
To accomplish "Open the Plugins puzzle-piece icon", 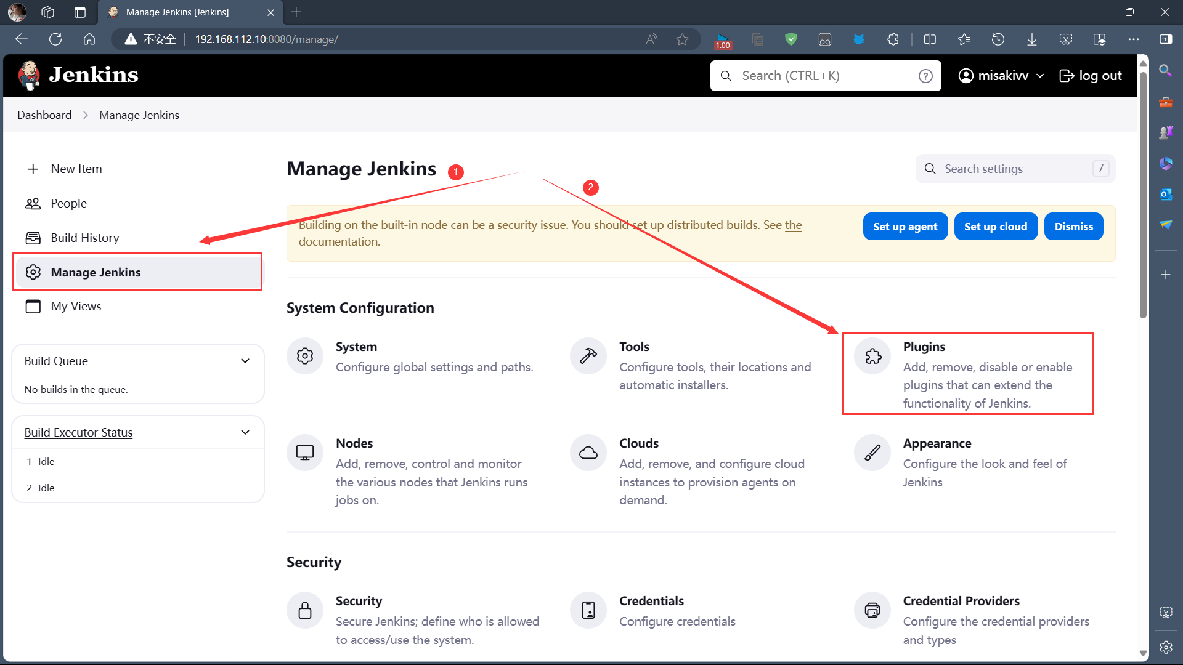I will tap(872, 356).
